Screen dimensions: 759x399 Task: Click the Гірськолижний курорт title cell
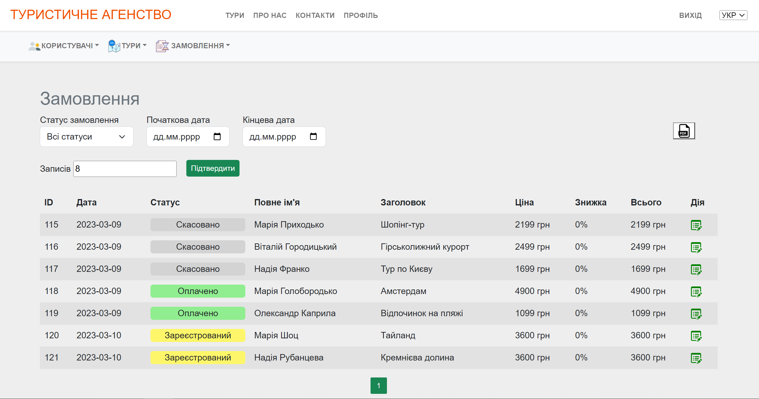point(425,247)
